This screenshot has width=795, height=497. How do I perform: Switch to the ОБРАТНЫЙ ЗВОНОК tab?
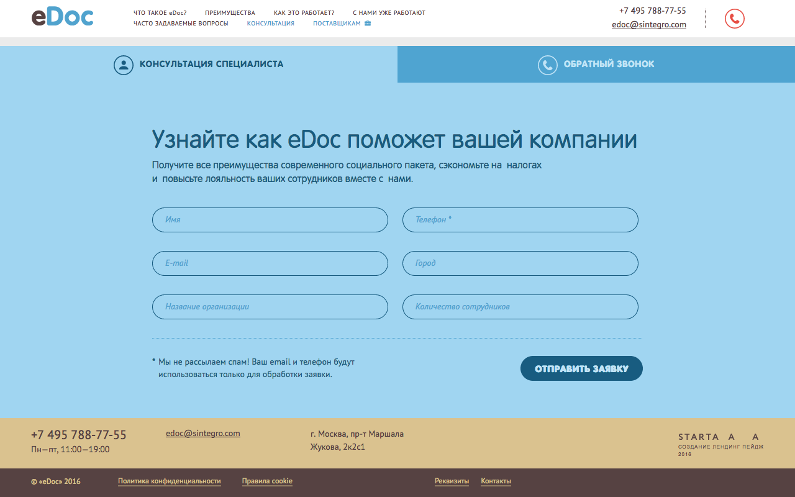coord(596,64)
